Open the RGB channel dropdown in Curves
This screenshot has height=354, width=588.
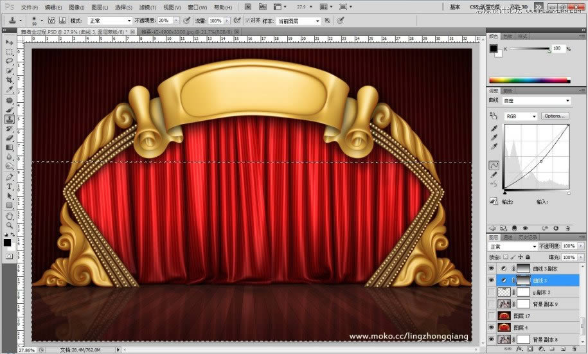coord(521,116)
